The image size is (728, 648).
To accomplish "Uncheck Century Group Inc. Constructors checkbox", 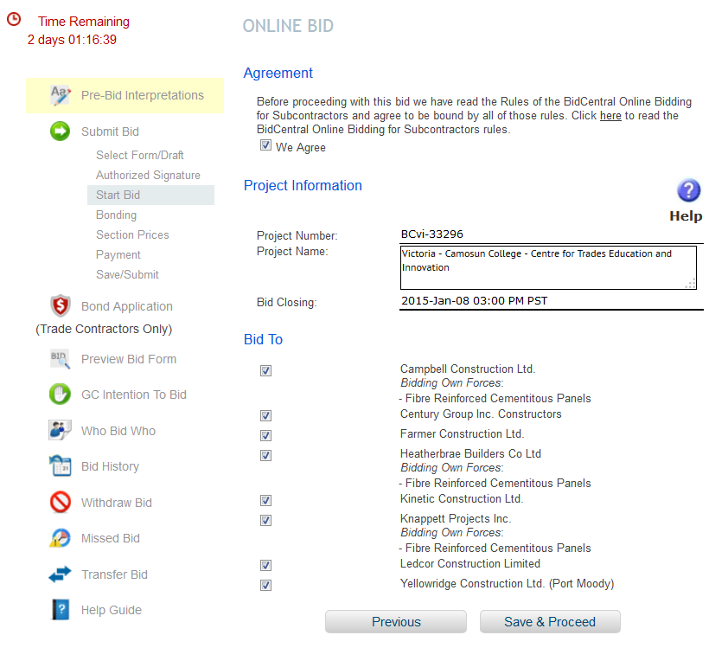I will point(265,415).
